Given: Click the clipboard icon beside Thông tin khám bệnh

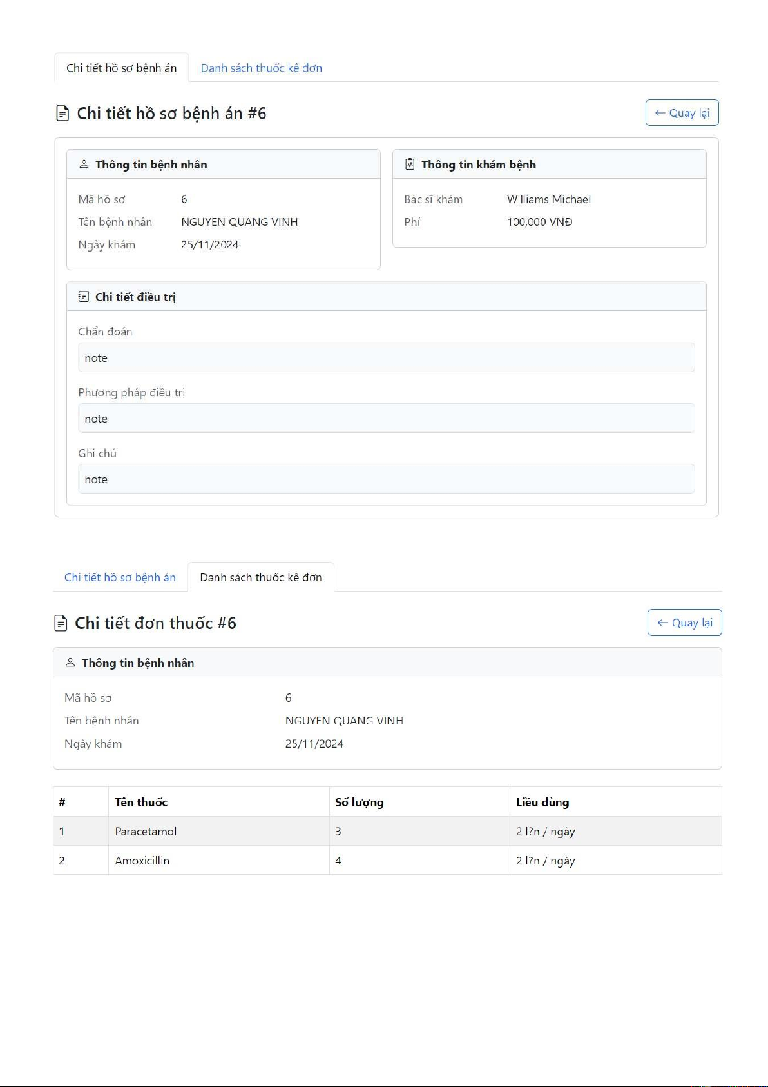Looking at the screenshot, I should [x=410, y=165].
